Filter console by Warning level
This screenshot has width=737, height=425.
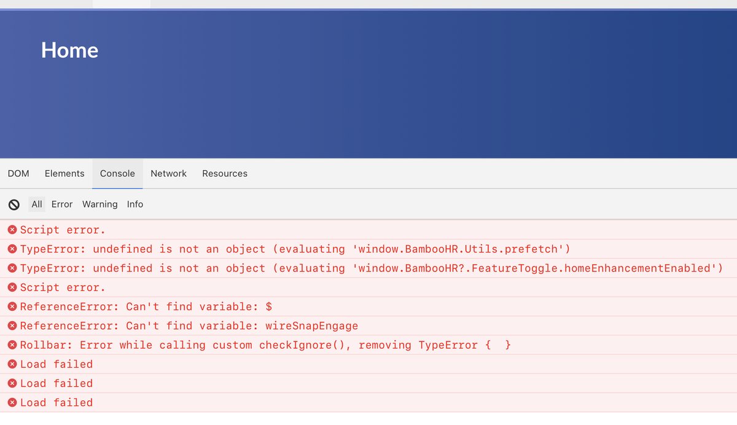[x=100, y=205]
